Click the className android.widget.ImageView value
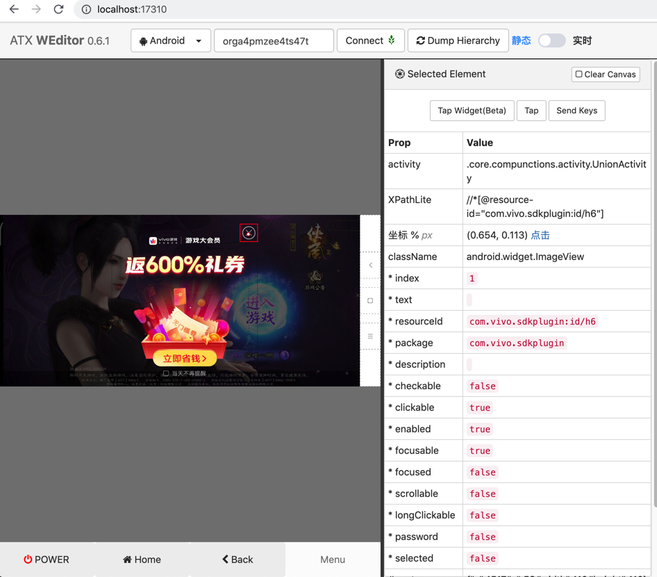Screen dimensions: 657x577 click(x=525, y=257)
